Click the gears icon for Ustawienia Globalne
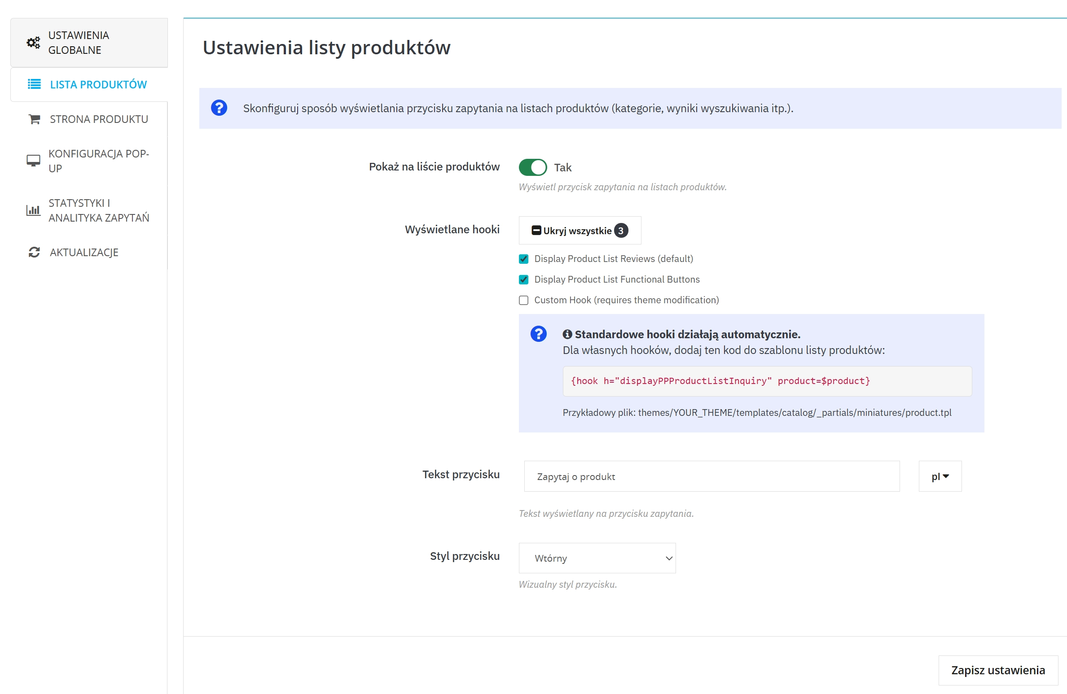This screenshot has height=694, width=1067. (33, 43)
